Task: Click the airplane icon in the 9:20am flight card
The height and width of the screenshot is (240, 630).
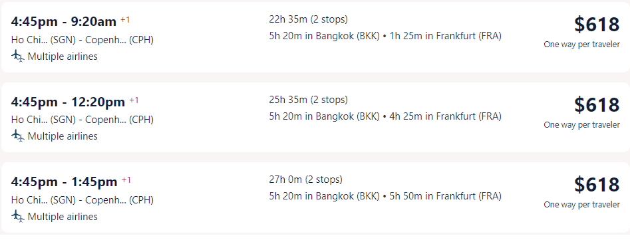Action: tap(18, 57)
